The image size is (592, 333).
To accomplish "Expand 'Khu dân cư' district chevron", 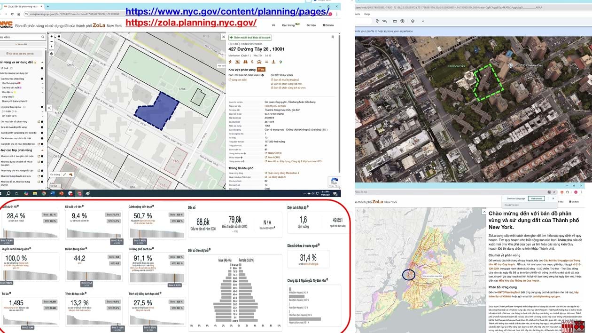I will 42,92.
